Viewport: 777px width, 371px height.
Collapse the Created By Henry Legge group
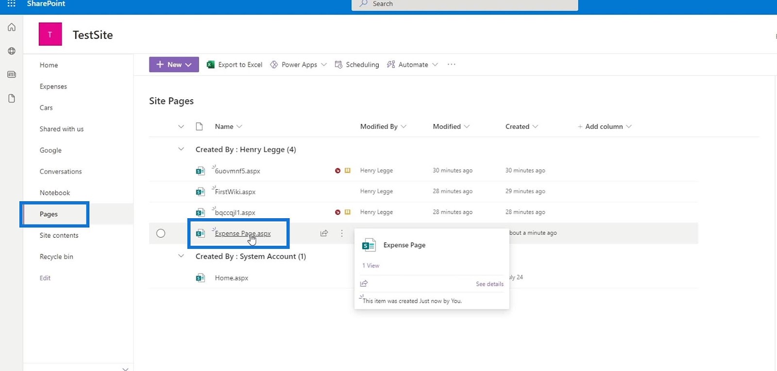tap(181, 149)
